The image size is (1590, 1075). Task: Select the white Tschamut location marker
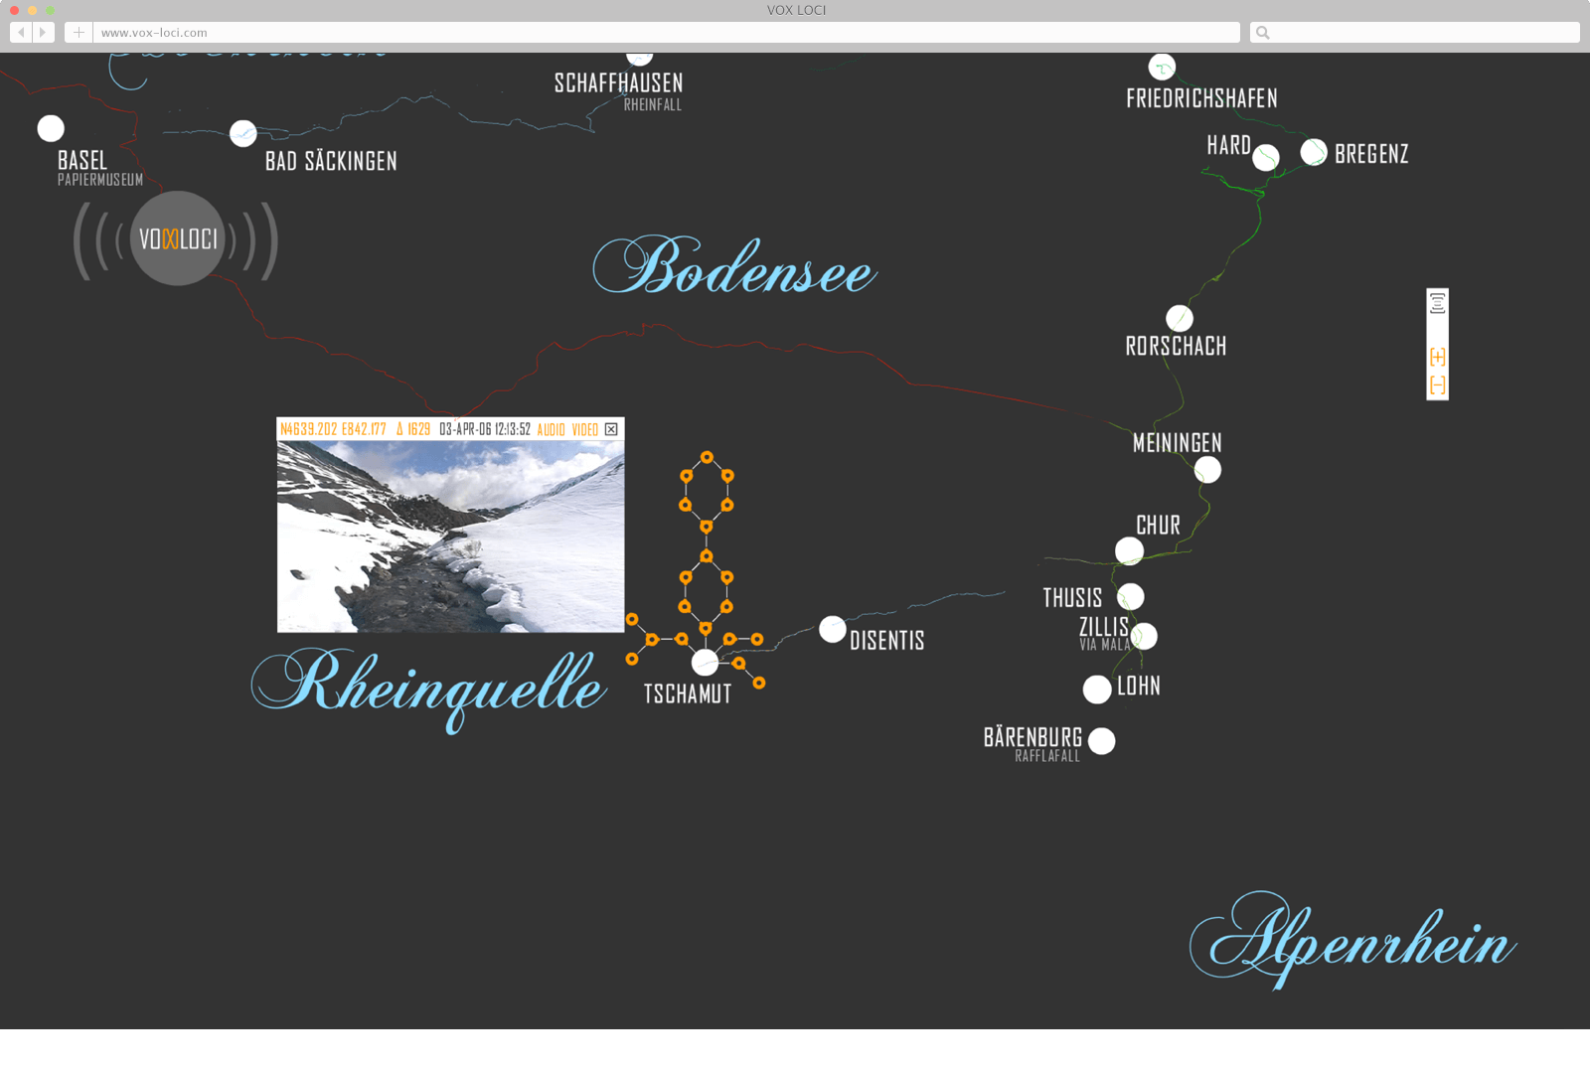705,662
